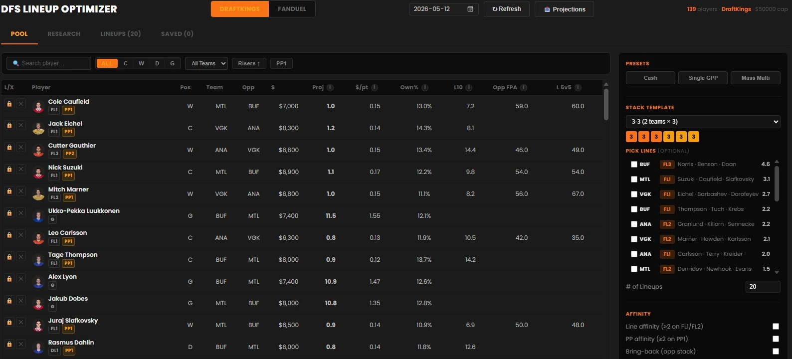
Task: Filter pool by PP1 players
Action: 281,63
